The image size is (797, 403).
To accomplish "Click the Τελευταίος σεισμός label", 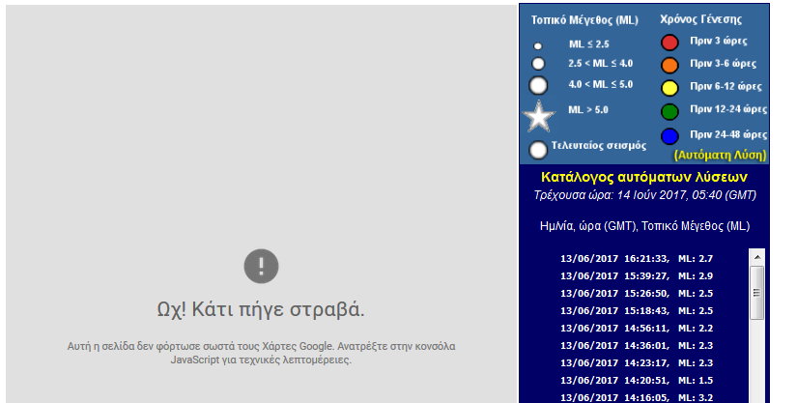I will 599,145.
